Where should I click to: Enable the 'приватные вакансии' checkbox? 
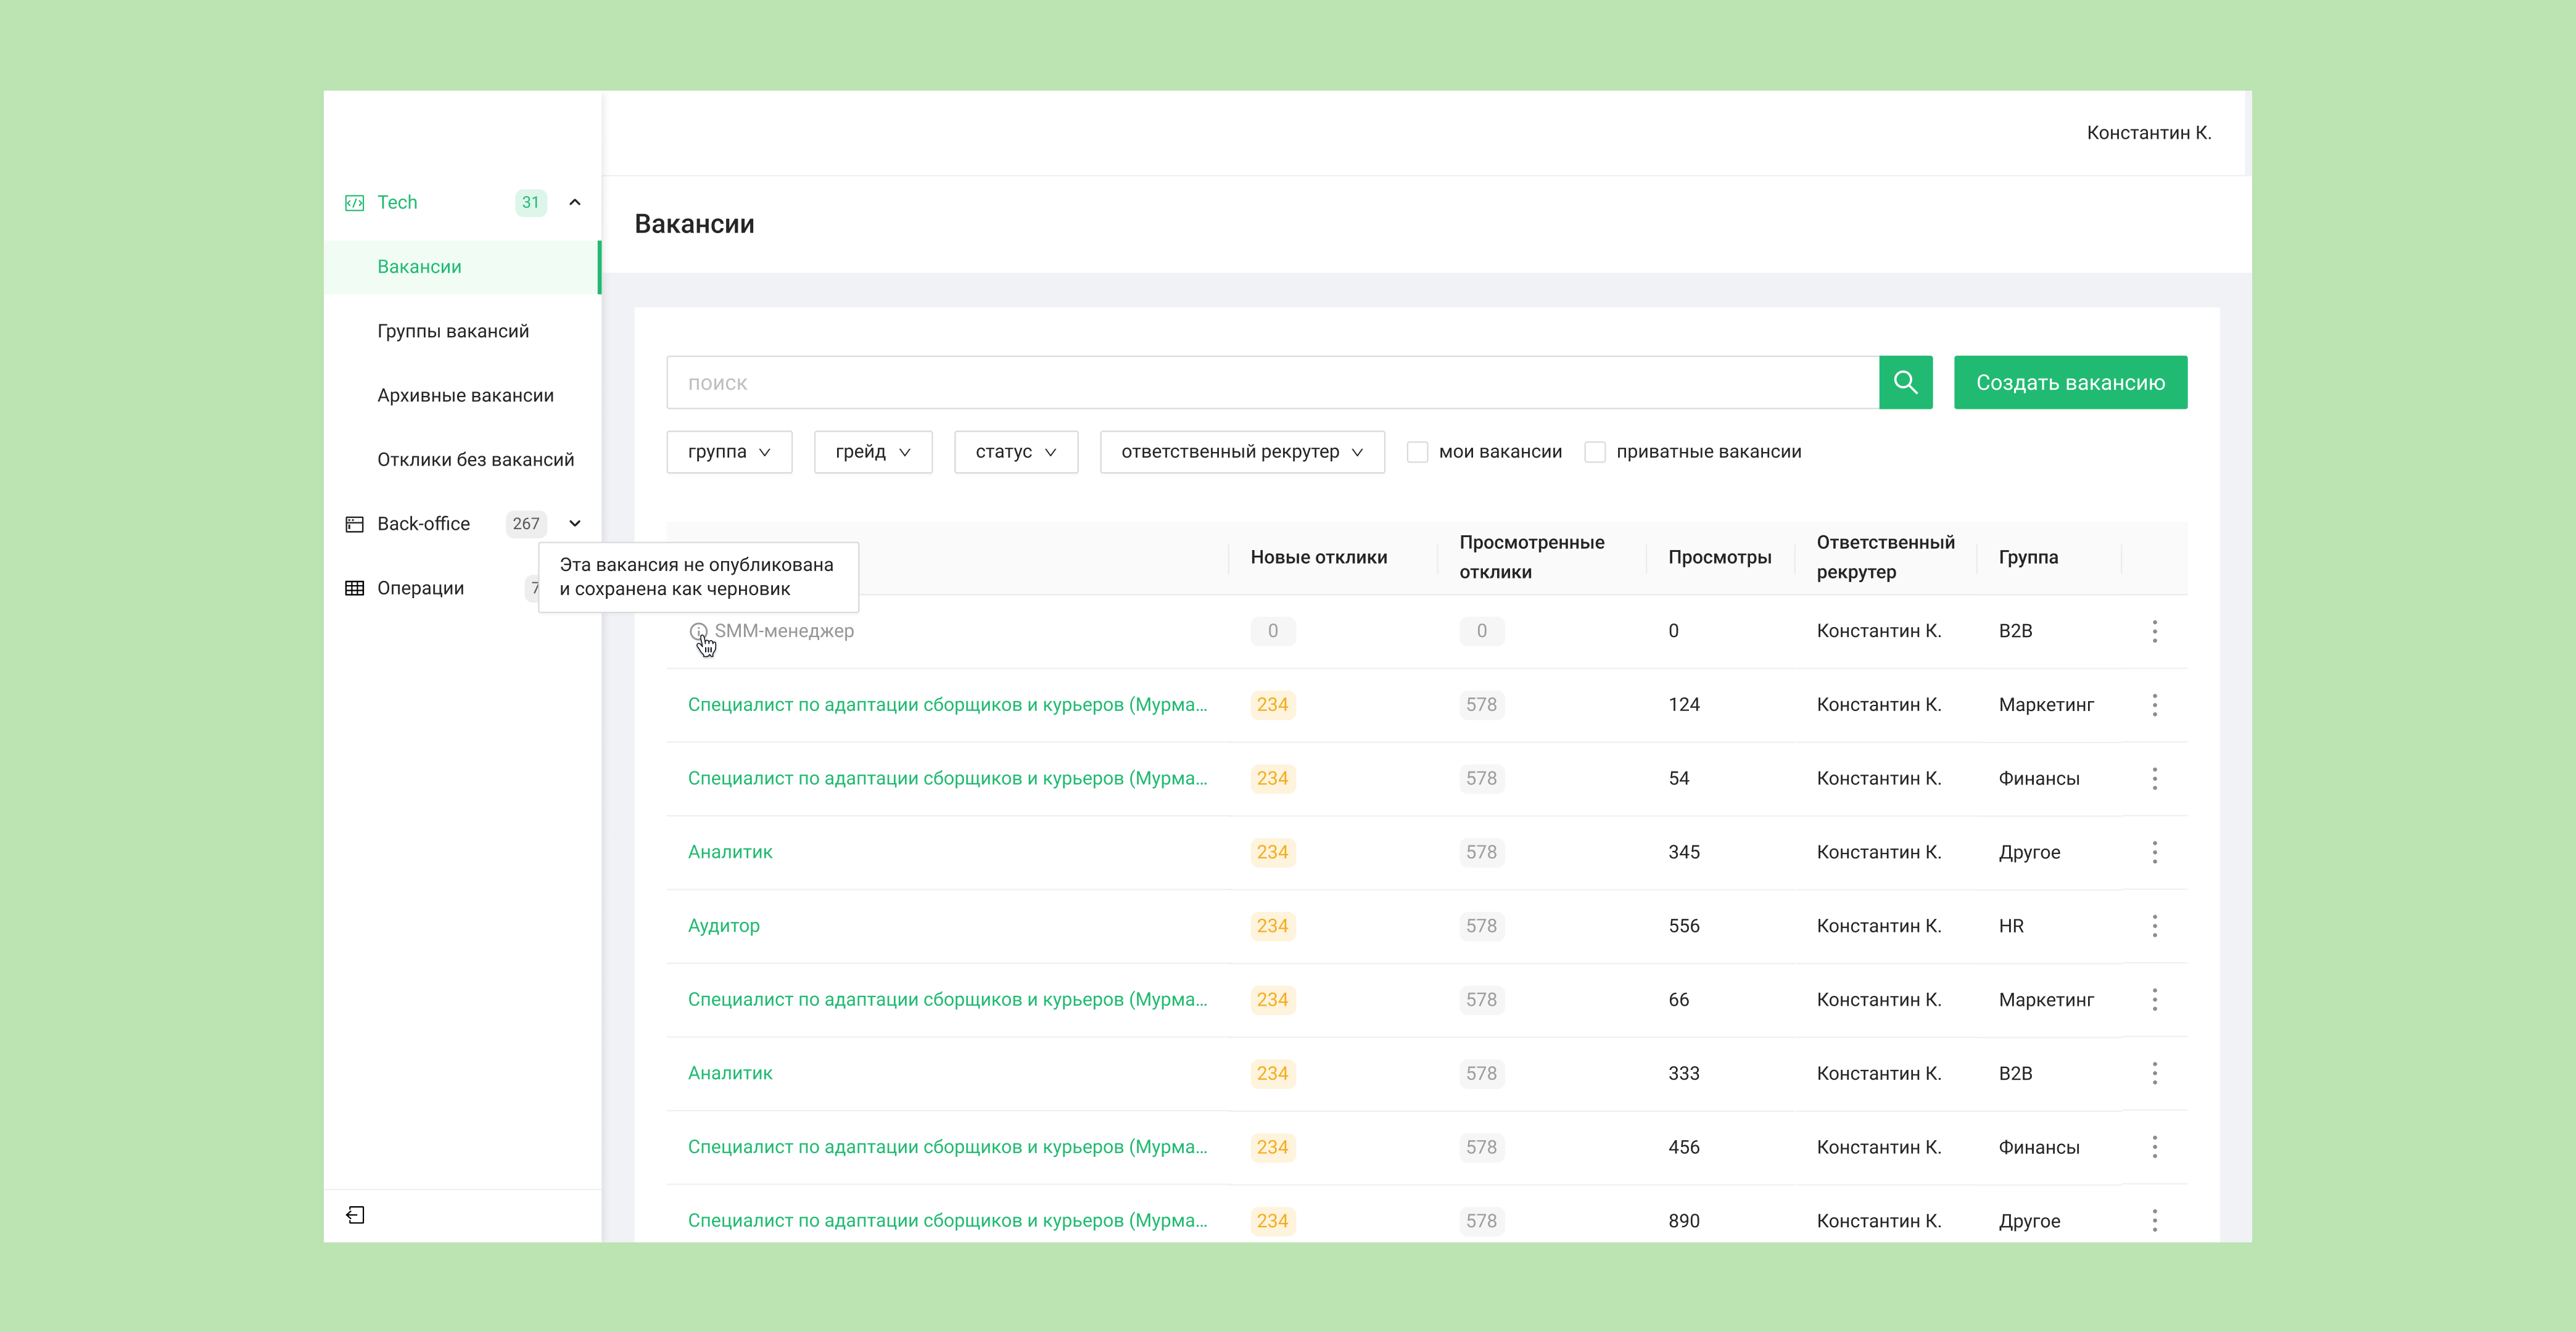pos(1595,452)
